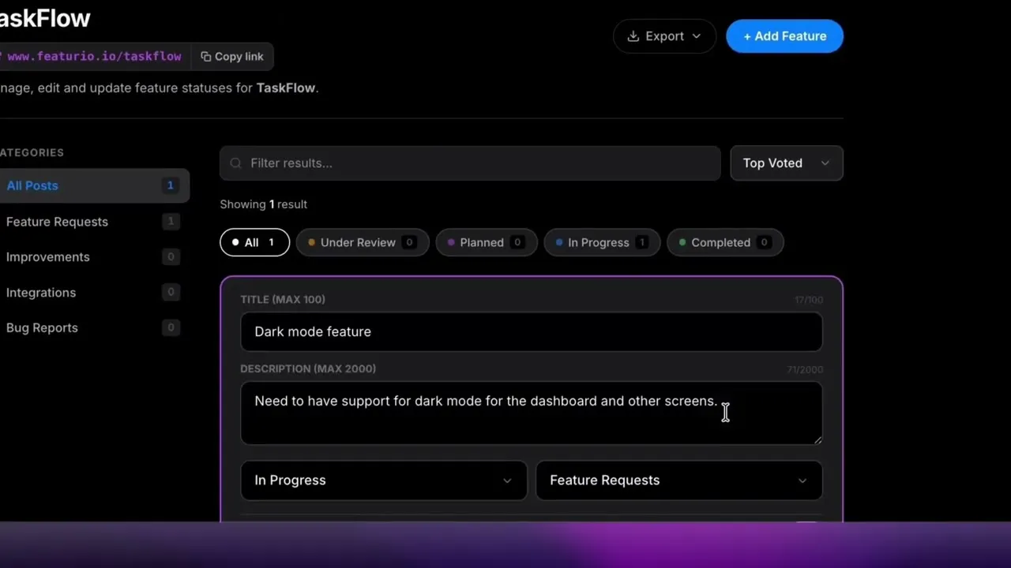Open Improvements category in sidebar
Screen dimensions: 1011x568
click(x=94, y=257)
